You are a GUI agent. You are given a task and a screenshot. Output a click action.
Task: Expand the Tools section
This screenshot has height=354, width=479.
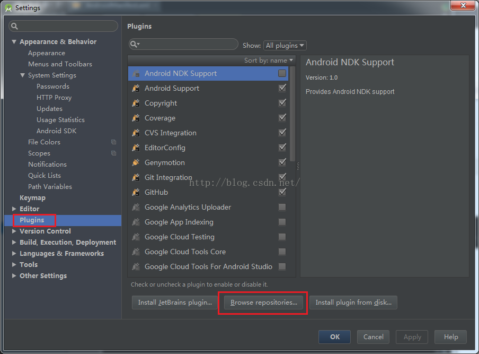point(14,264)
